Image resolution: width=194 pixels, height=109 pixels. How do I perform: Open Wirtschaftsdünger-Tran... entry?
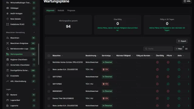(x=21, y=3)
